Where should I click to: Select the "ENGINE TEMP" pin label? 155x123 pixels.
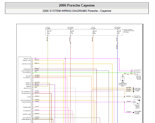[27, 107]
